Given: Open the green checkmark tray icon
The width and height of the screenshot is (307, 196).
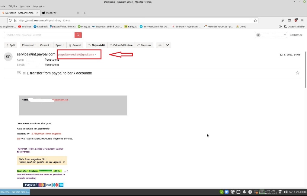Looking at the screenshot, I should coord(222,192).
